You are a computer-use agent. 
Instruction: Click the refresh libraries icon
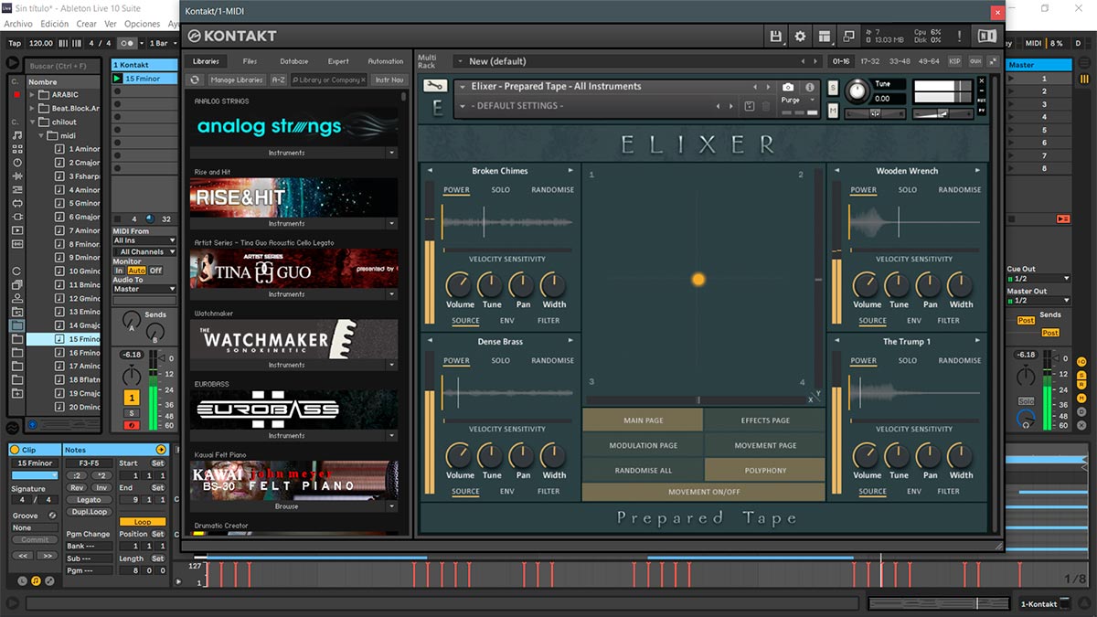pyautogui.click(x=195, y=80)
